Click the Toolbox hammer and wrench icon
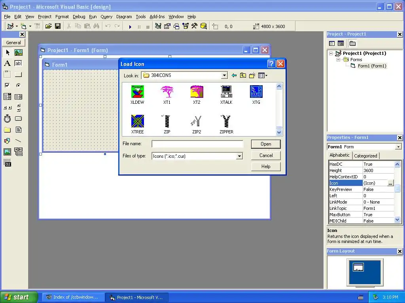405x303 pixels. 194,26
